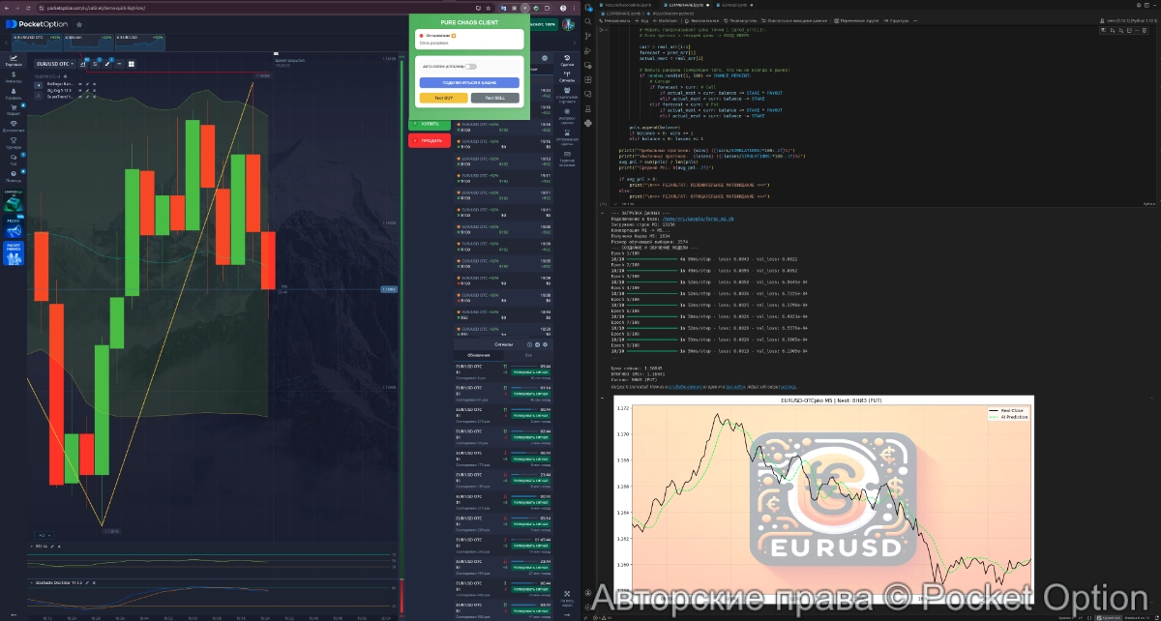This screenshot has height=621, width=1161.
Task: Add the asset to favorites with star icon
Action: pos(78,24)
